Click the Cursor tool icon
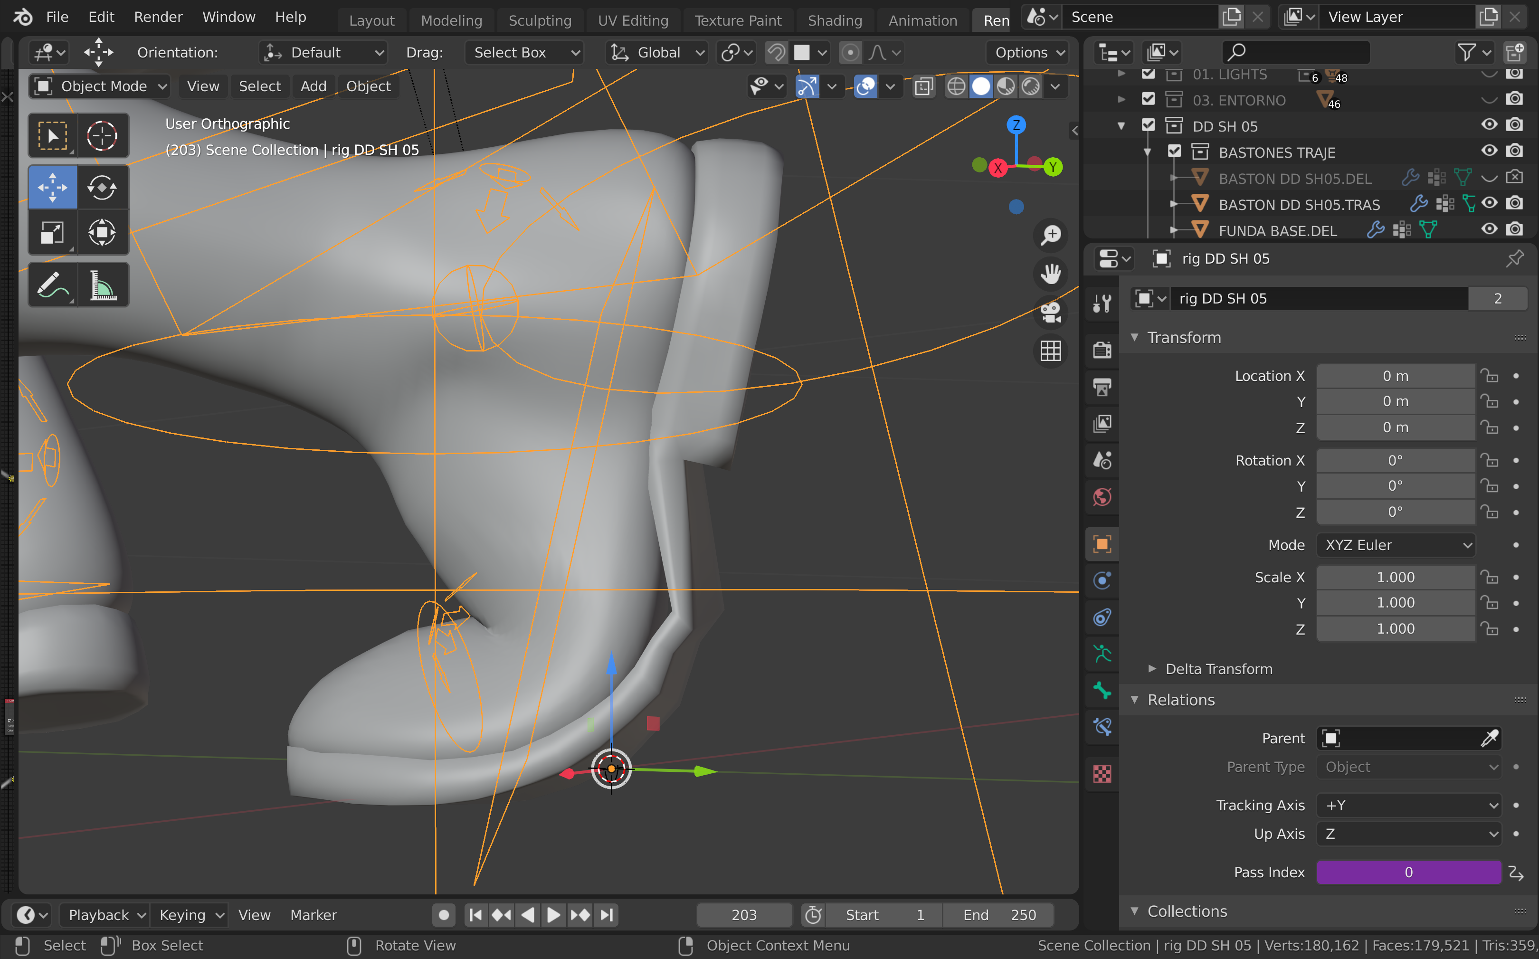This screenshot has height=959, width=1539. [x=102, y=136]
